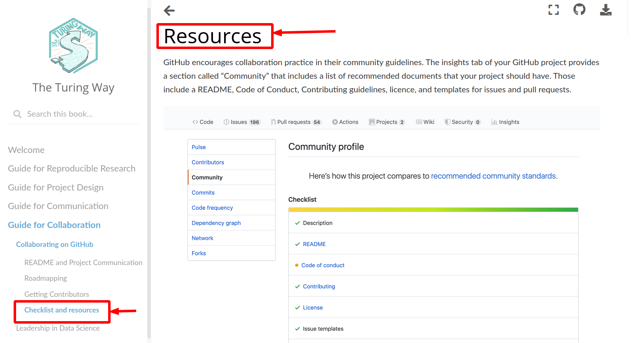Screen dimensions: 631x343
Task: Open Guide for Reproducible Research
Action: [72, 169]
